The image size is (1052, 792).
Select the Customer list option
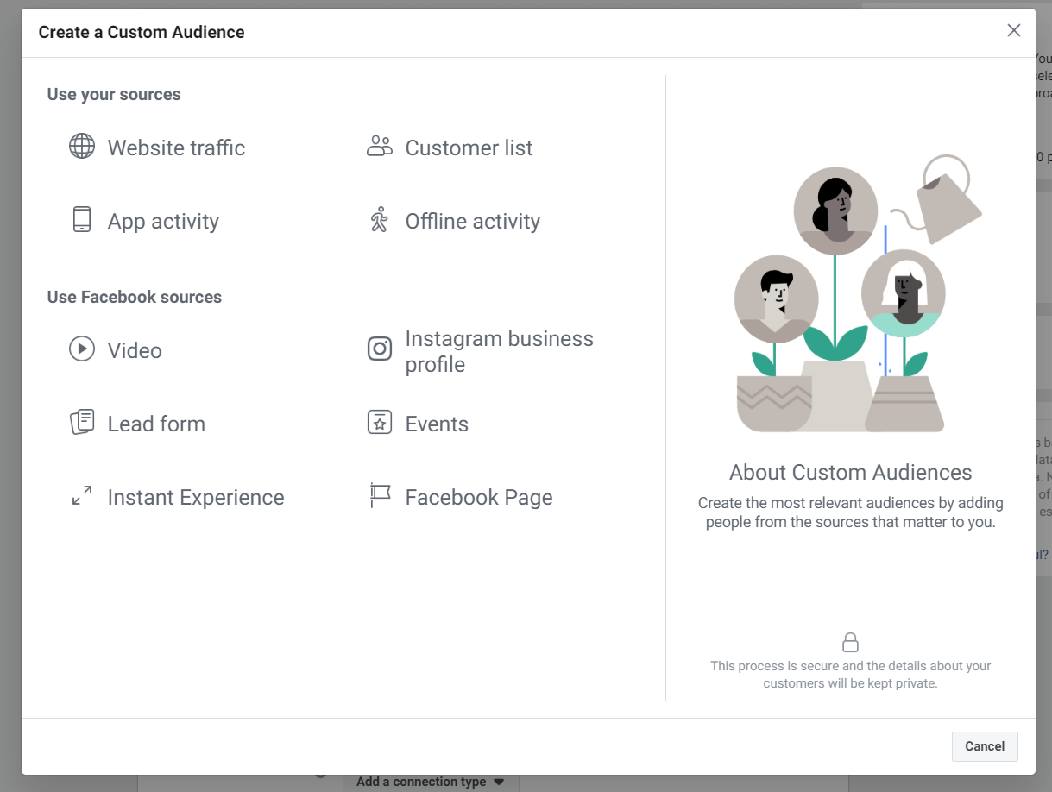tap(469, 148)
